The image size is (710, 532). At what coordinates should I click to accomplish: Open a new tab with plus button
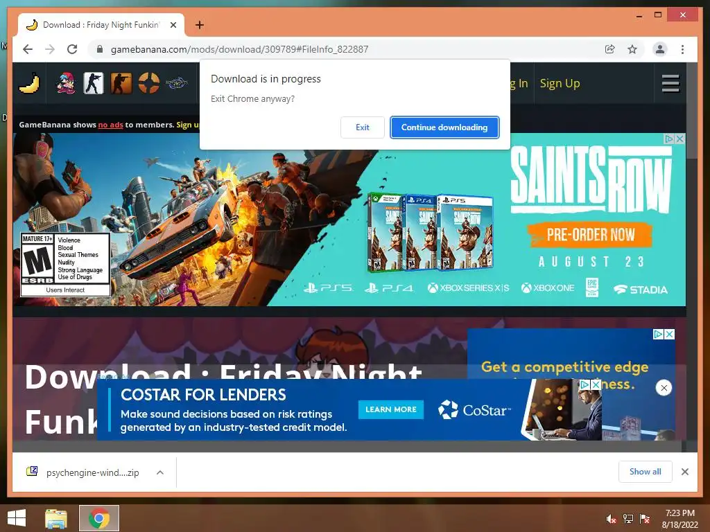click(x=199, y=25)
